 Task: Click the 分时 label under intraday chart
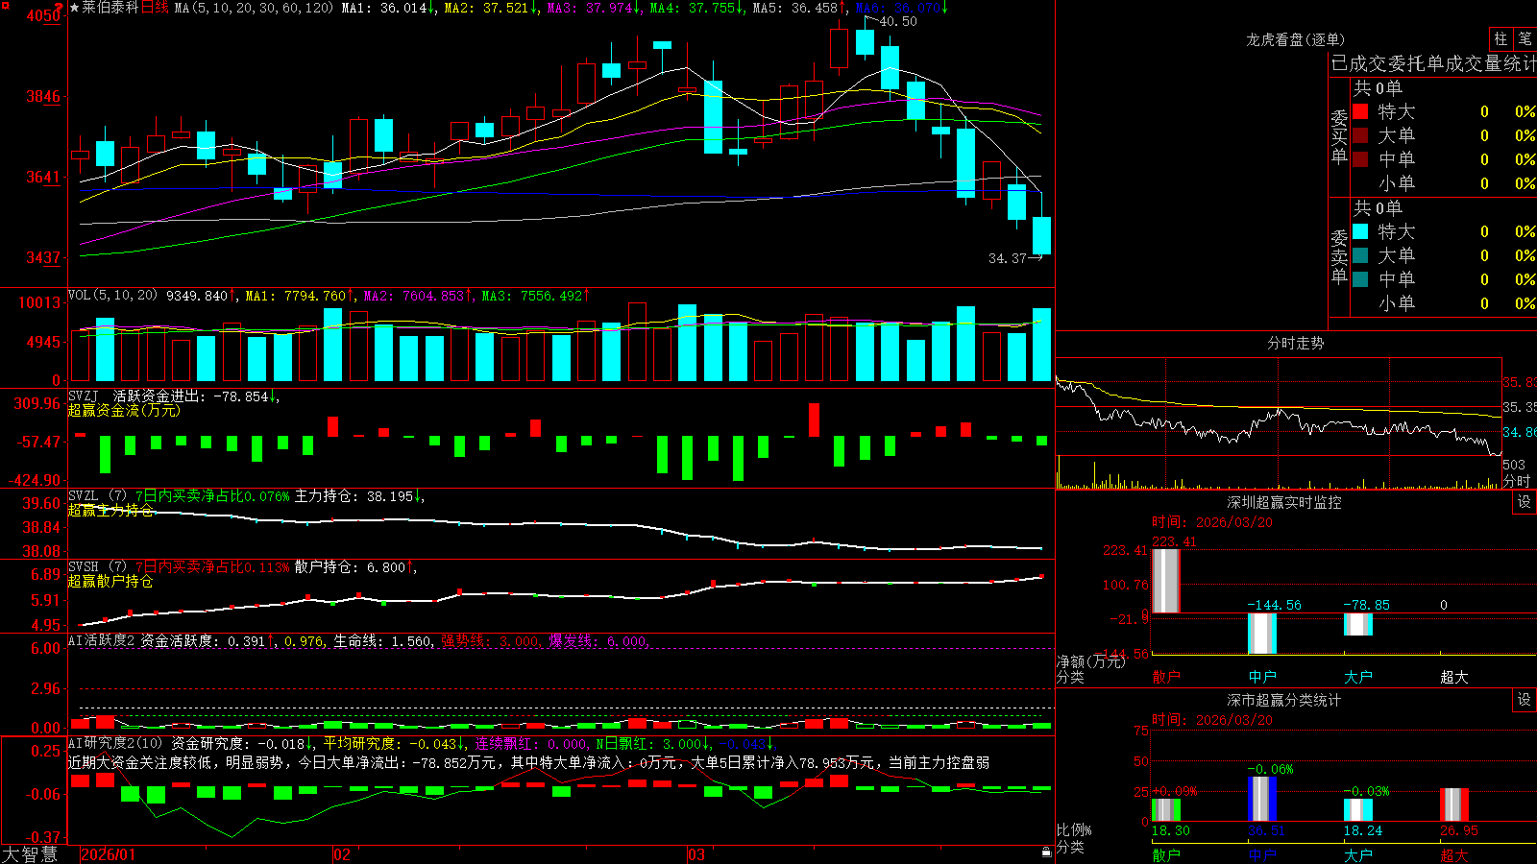pos(1517,480)
